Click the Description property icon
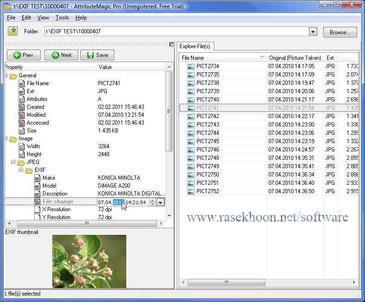This screenshot has height=302, width=365. [37, 194]
